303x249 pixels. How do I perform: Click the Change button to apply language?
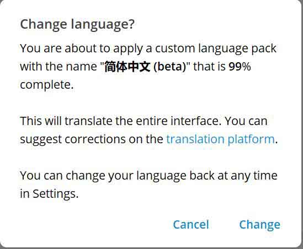click(x=259, y=225)
